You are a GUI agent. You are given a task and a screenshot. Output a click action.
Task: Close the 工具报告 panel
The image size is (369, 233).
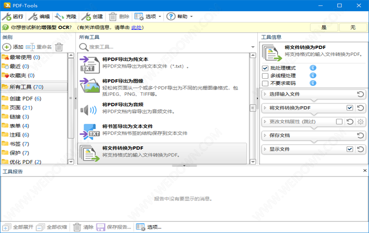pyautogui.click(x=365, y=171)
